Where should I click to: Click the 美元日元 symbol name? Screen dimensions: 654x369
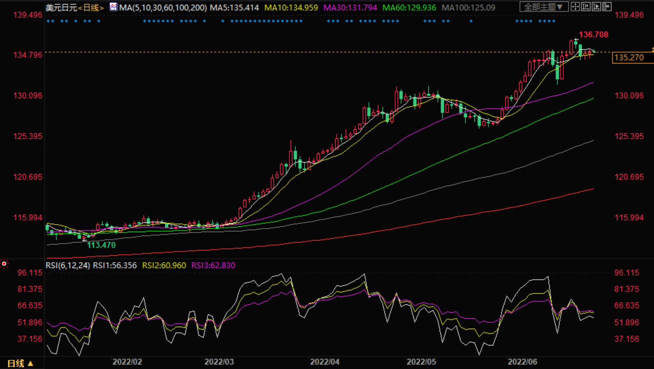[x=62, y=7]
